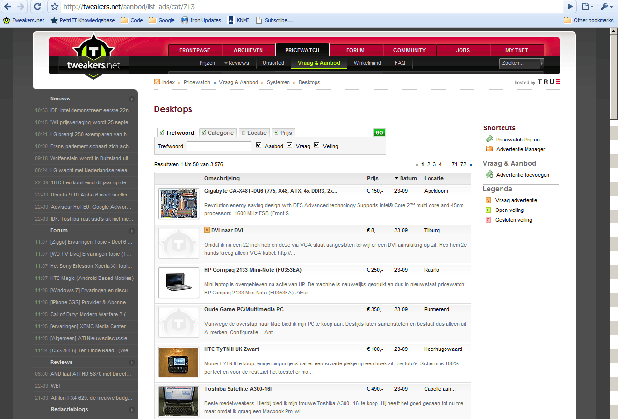Screen dimensions: 618x419
Task: Open the FRONTPAGE tab
Action: tap(195, 50)
